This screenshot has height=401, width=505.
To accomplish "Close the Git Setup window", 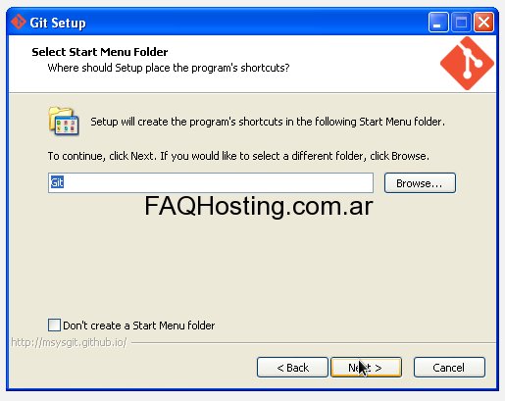I will [x=484, y=23].
